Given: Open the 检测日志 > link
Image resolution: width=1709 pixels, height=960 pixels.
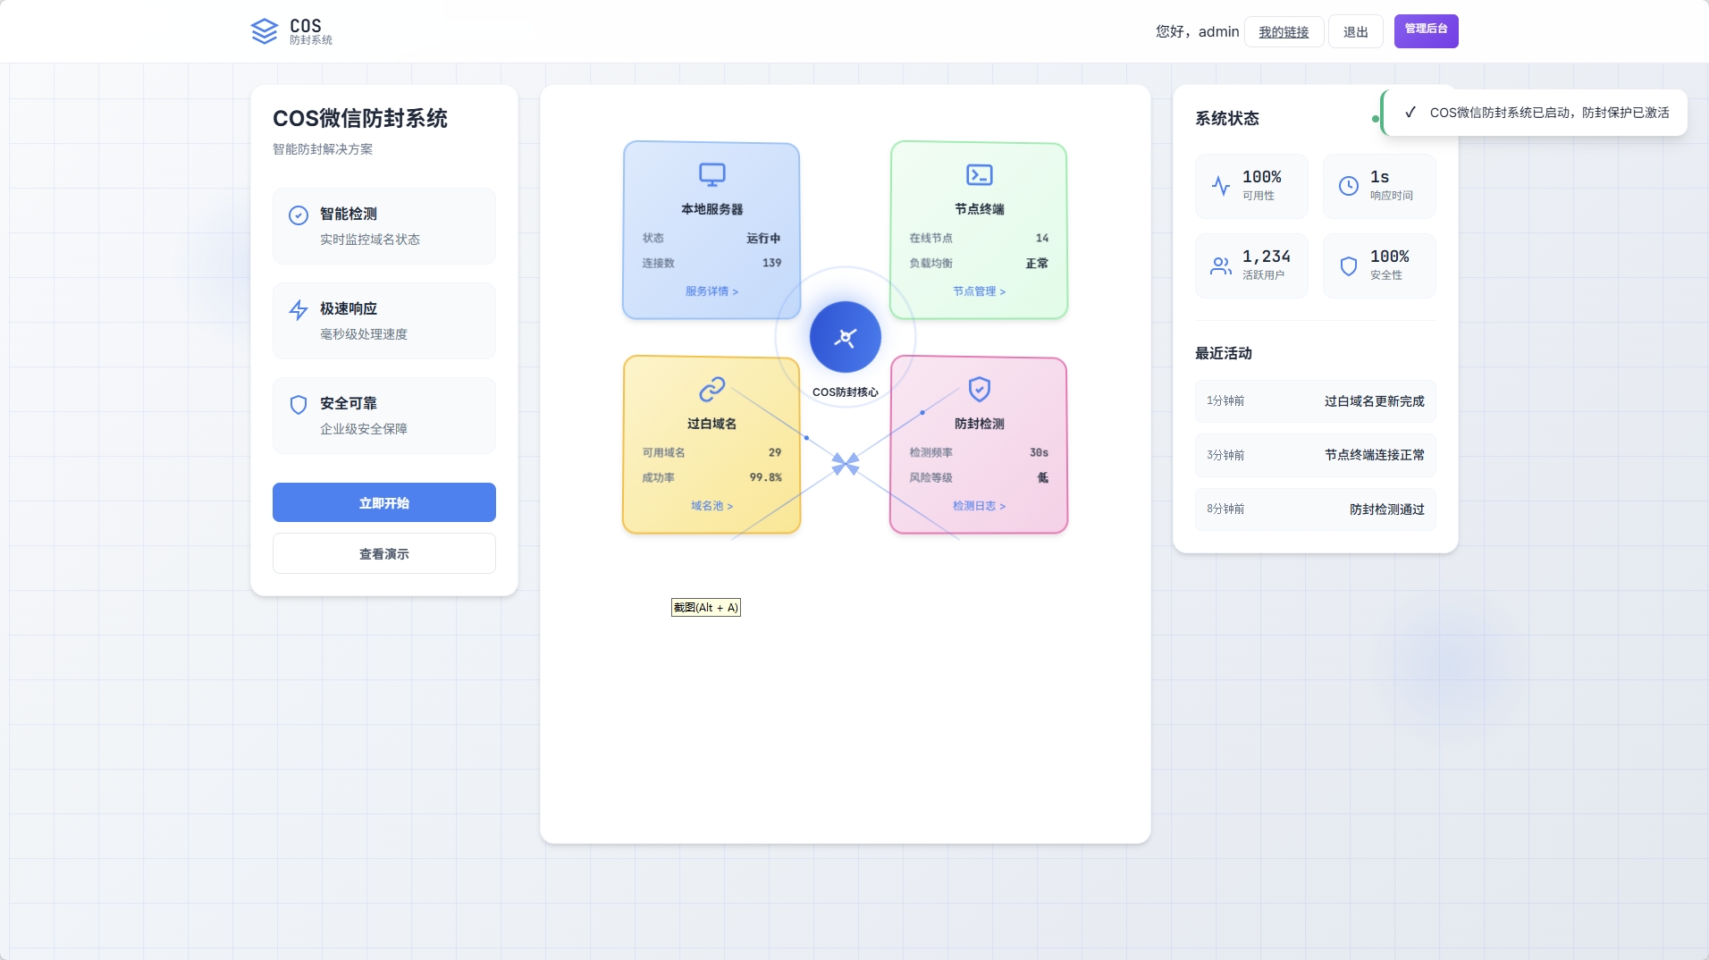Looking at the screenshot, I should click(x=980, y=506).
